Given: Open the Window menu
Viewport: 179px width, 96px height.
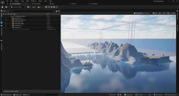Looking at the screenshot, I should click(x=17, y=1).
